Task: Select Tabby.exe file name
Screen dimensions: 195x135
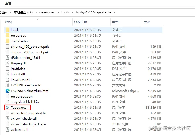Action: tap(18, 108)
